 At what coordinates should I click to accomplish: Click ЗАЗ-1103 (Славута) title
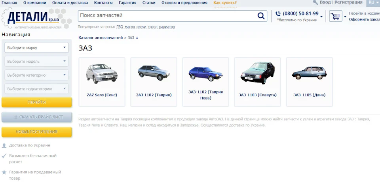(257, 95)
